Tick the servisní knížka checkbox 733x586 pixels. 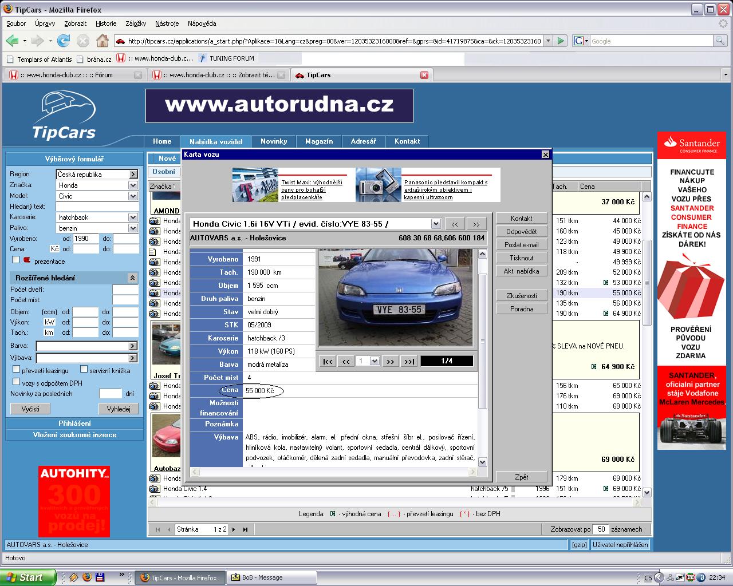tap(84, 370)
